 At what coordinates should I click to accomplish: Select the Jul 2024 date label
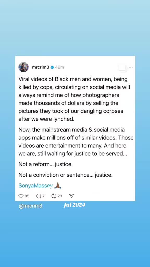tap(74, 205)
